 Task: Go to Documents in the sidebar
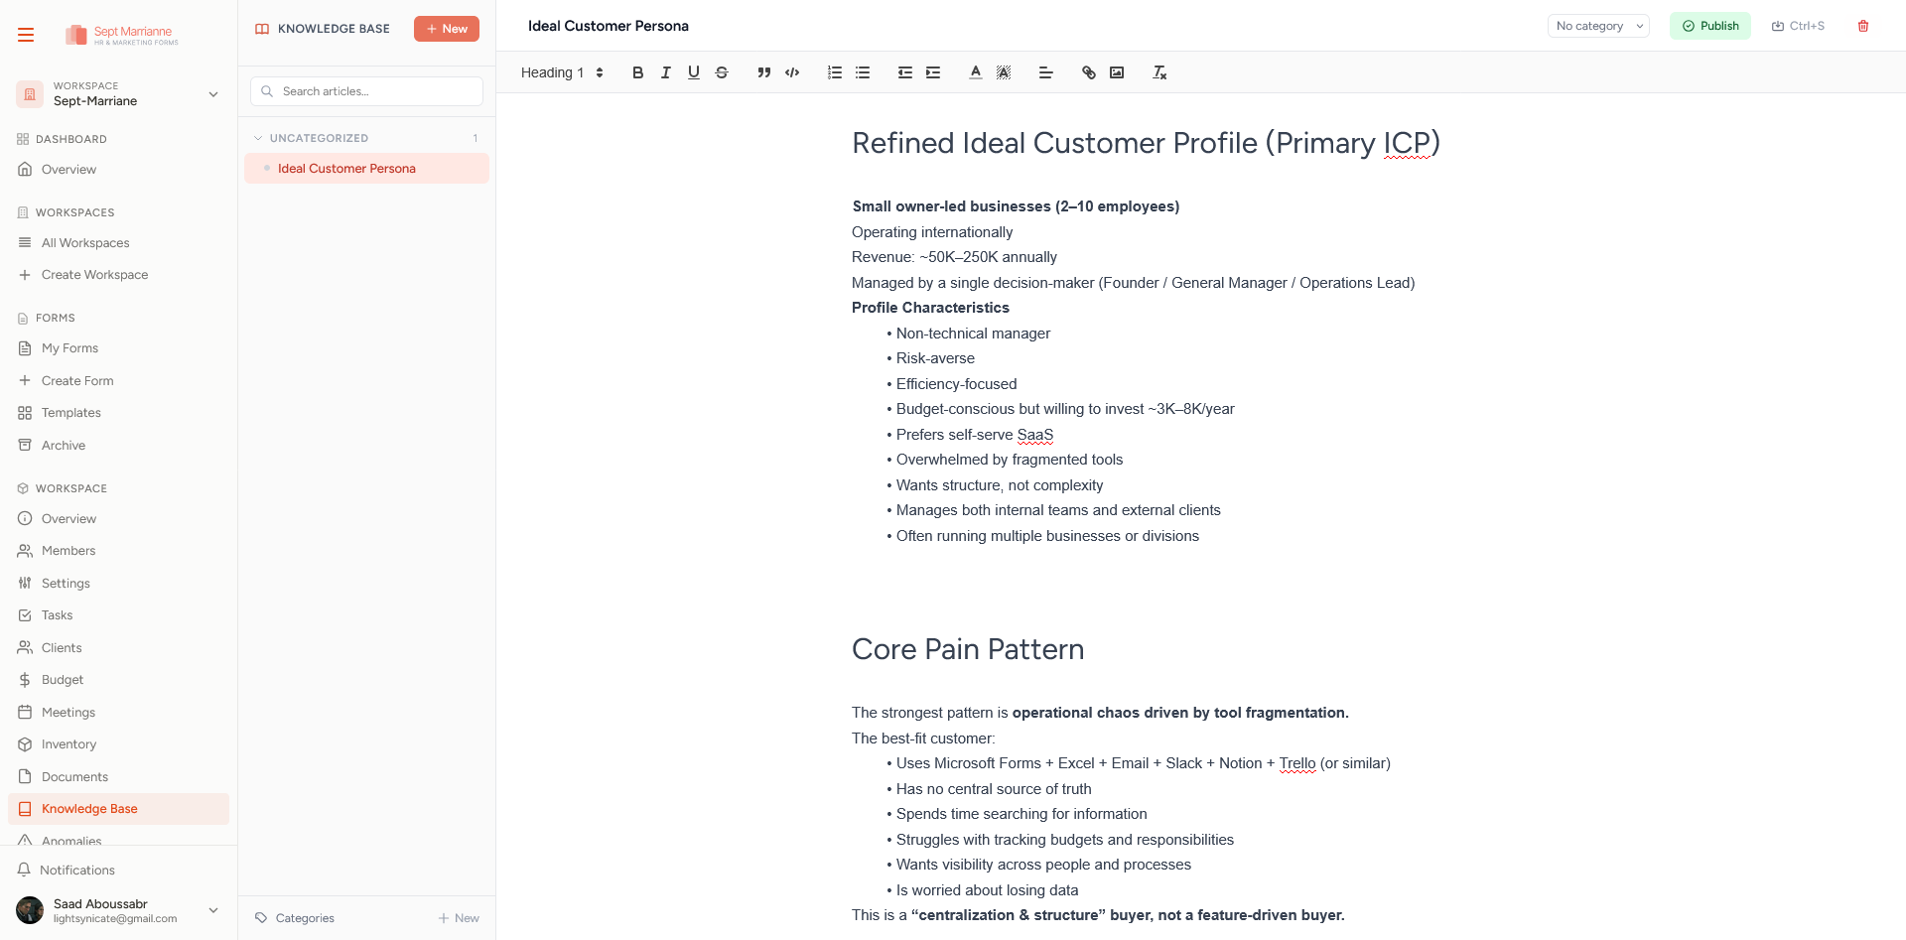pyautogui.click(x=74, y=777)
